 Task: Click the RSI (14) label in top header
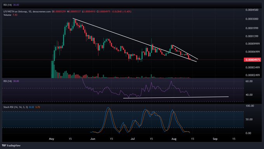click(x=8, y=5)
